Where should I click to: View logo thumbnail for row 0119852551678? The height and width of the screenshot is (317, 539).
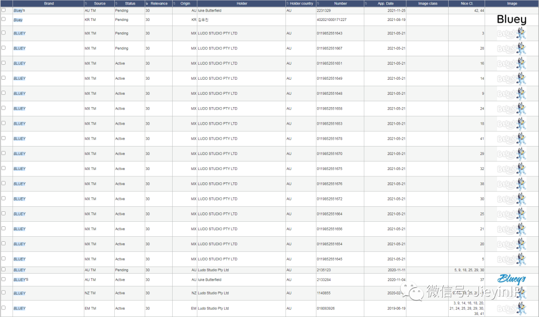(x=512, y=139)
